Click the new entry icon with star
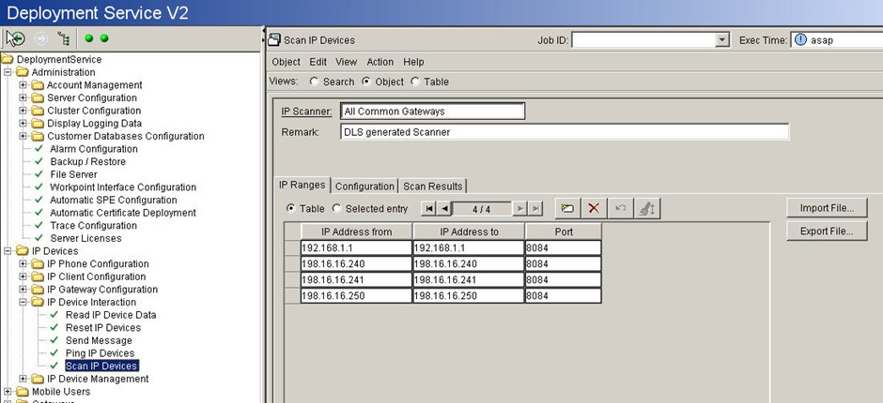Viewport: 883px width, 403px height. (567, 208)
